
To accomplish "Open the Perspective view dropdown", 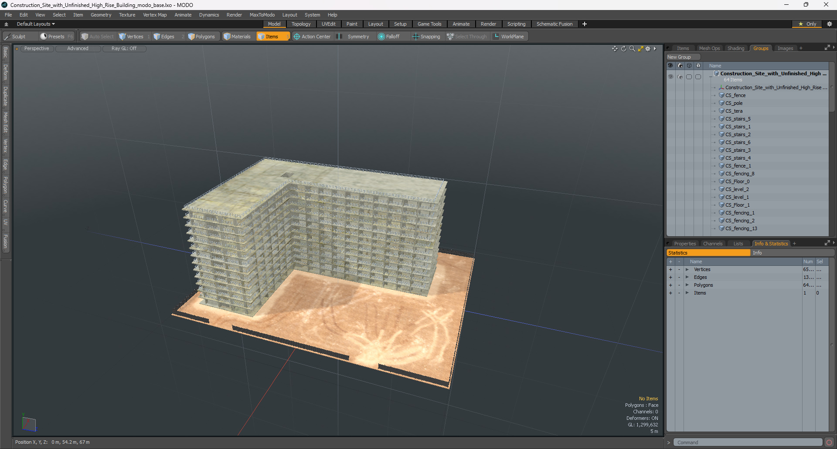I will [37, 49].
